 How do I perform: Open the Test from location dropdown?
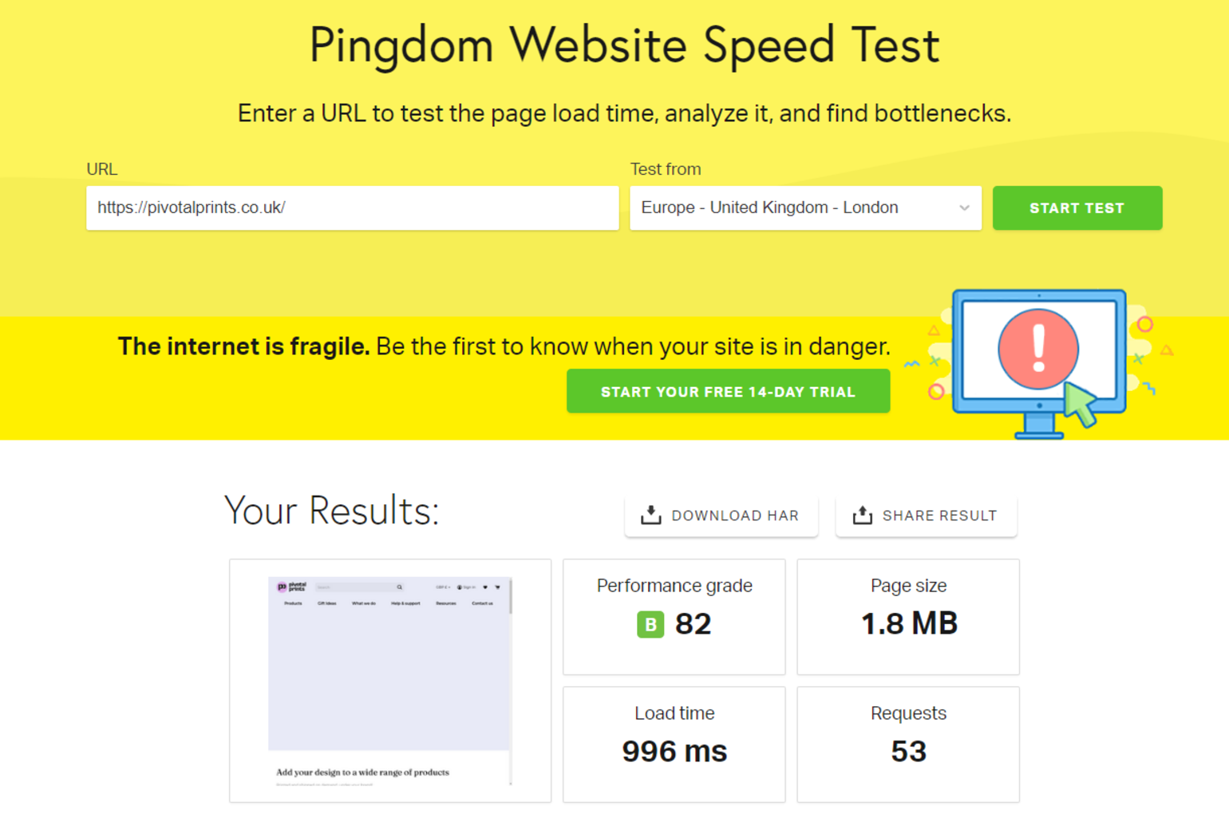click(x=805, y=208)
